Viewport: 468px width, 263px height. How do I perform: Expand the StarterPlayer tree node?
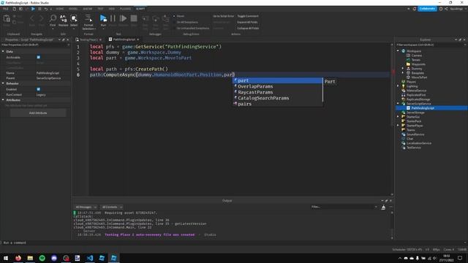pyautogui.click(x=398, y=126)
